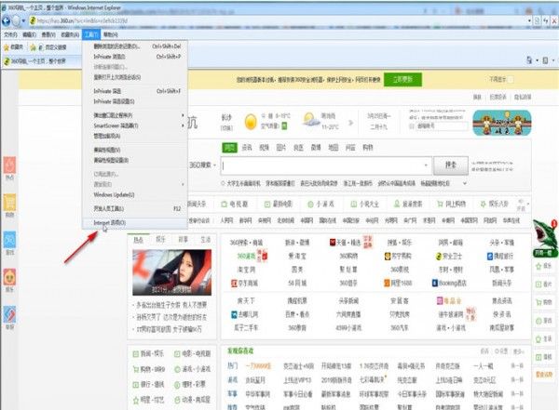Tick the don't-show-again checkbox in yellow banner
This screenshot has width=559, height=410.
point(511,79)
